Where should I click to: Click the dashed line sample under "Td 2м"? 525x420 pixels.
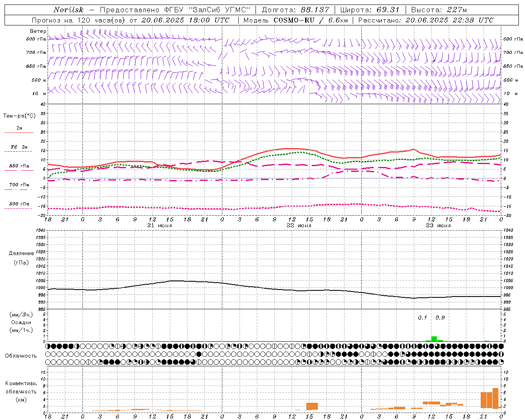(19, 152)
